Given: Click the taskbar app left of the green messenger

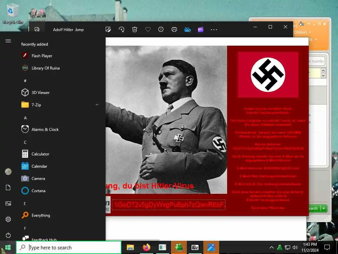Looking at the screenshot, I should 162,247.
